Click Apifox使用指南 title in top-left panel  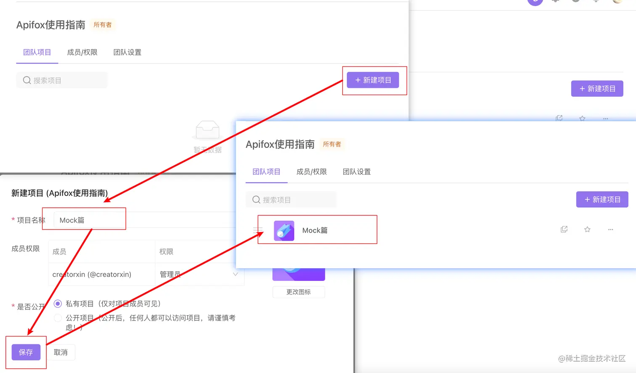pos(51,25)
